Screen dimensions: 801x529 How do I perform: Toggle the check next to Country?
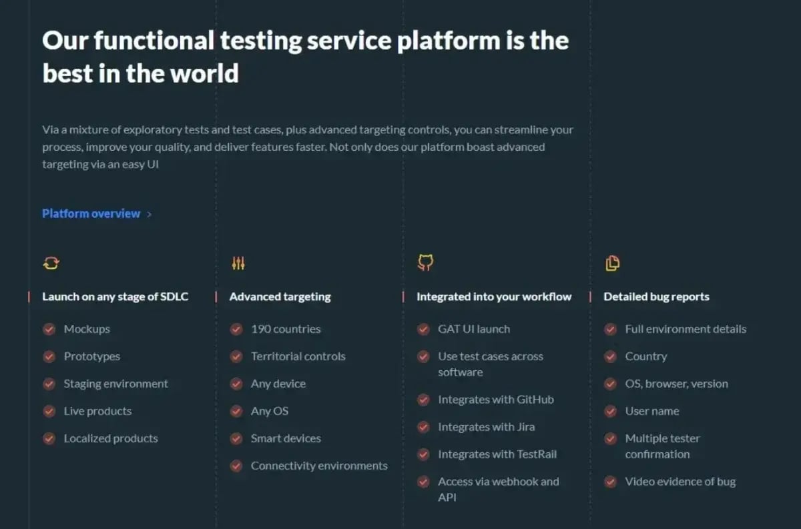click(x=610, y=356)
